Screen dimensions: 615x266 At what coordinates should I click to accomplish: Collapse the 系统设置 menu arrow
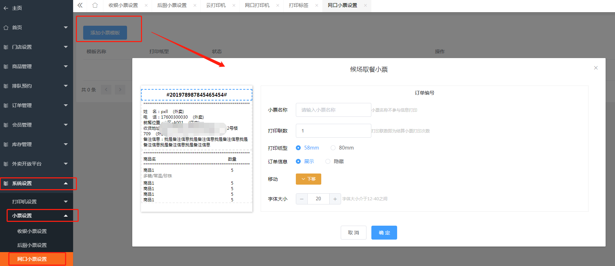pos(66,183)
